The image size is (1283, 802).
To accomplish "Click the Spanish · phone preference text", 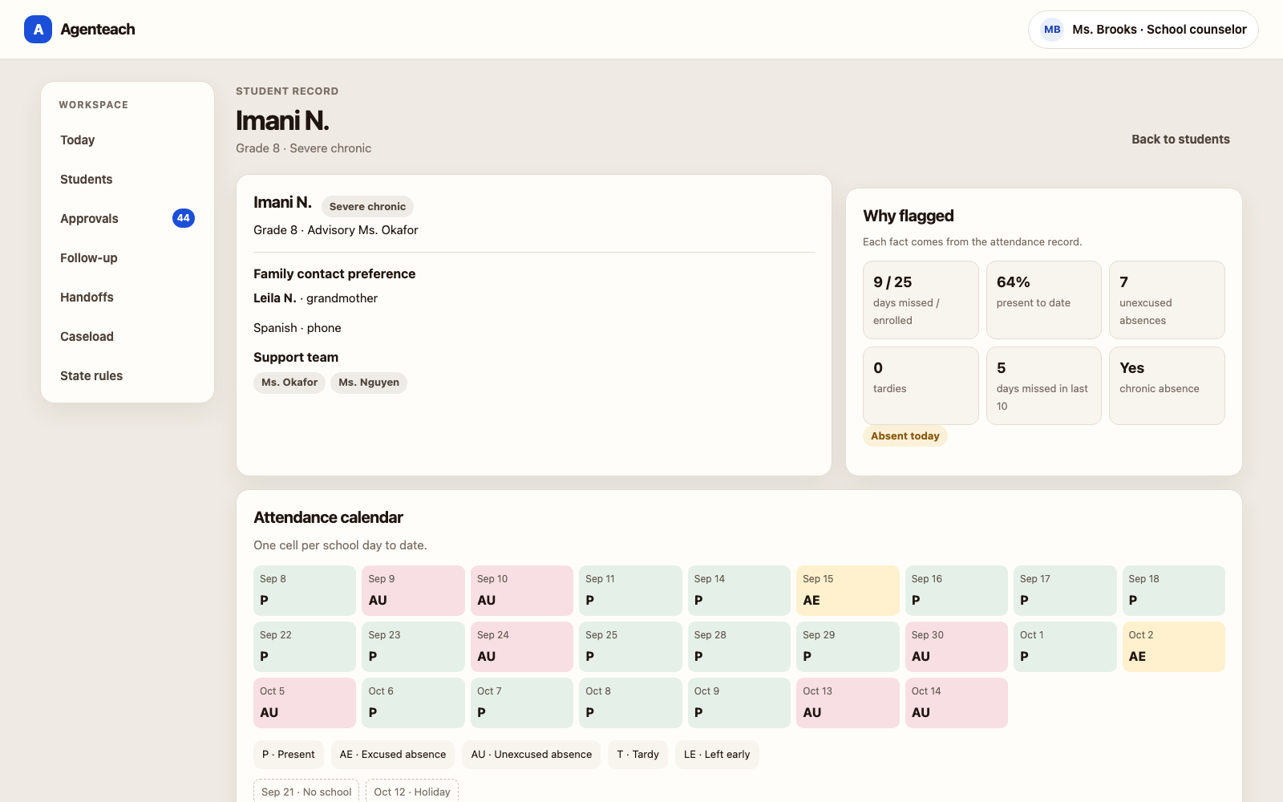I will [297, 328].
